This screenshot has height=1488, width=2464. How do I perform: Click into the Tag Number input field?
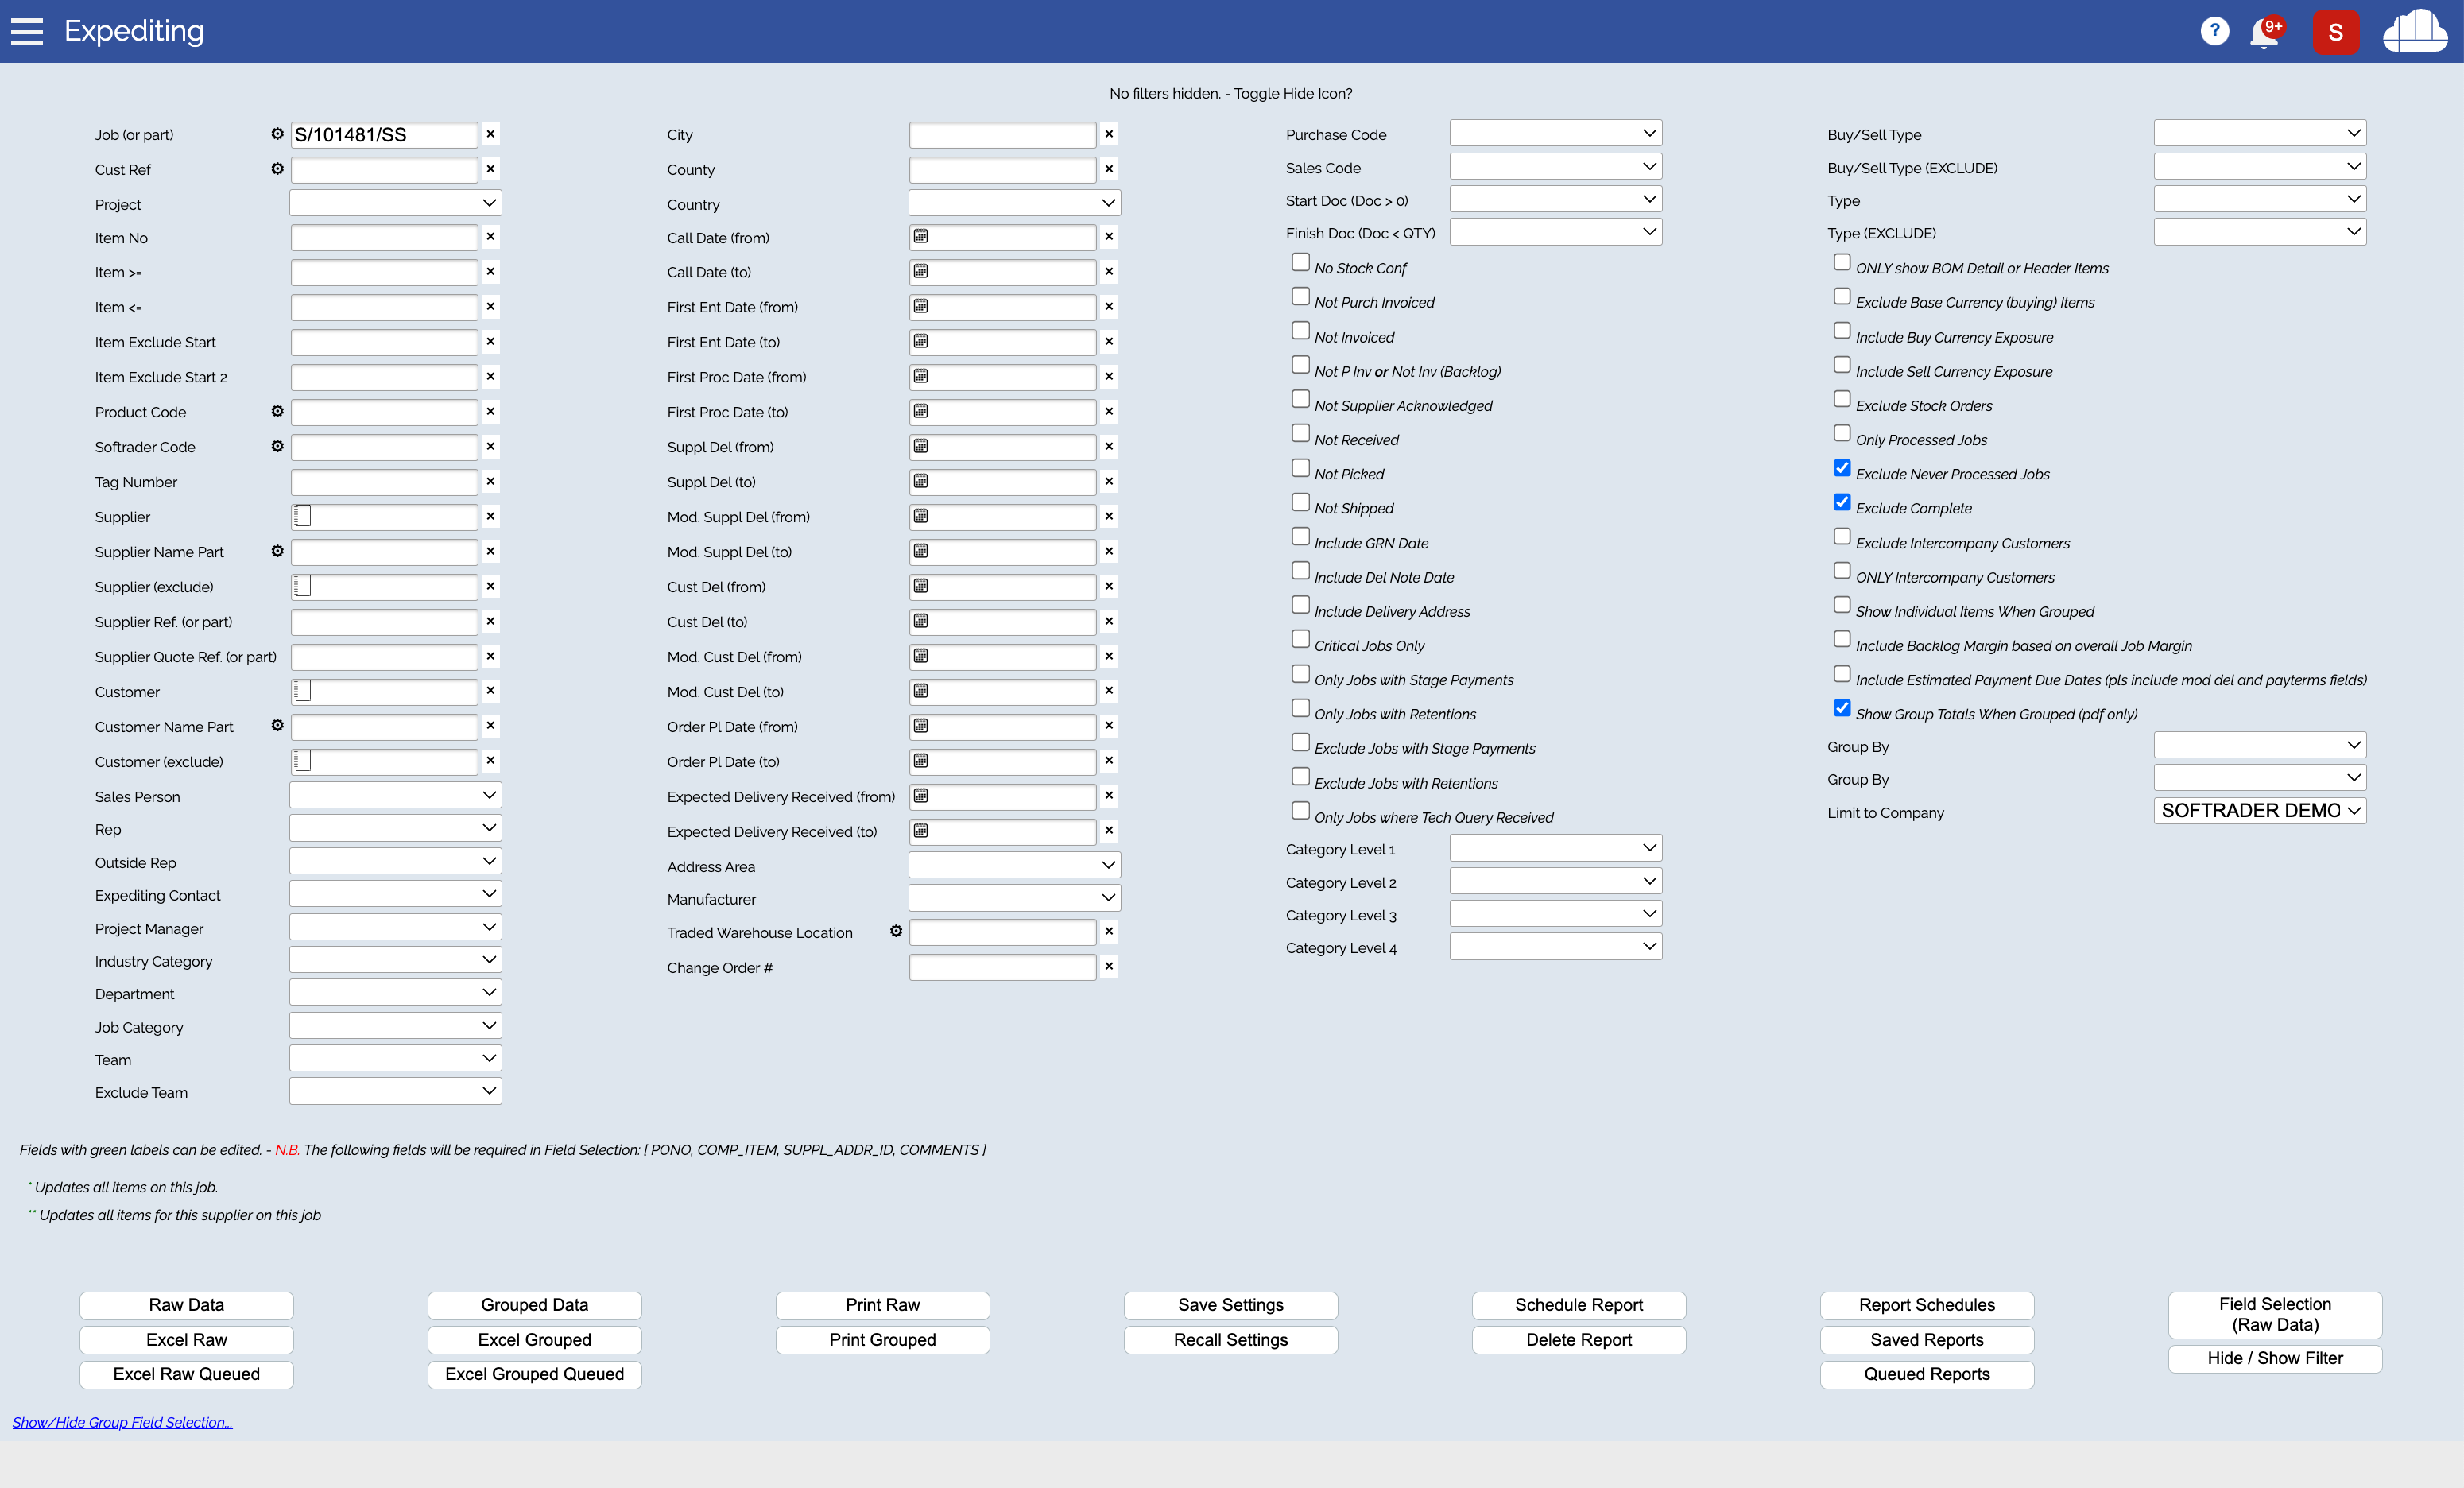(x=384, y=482)
